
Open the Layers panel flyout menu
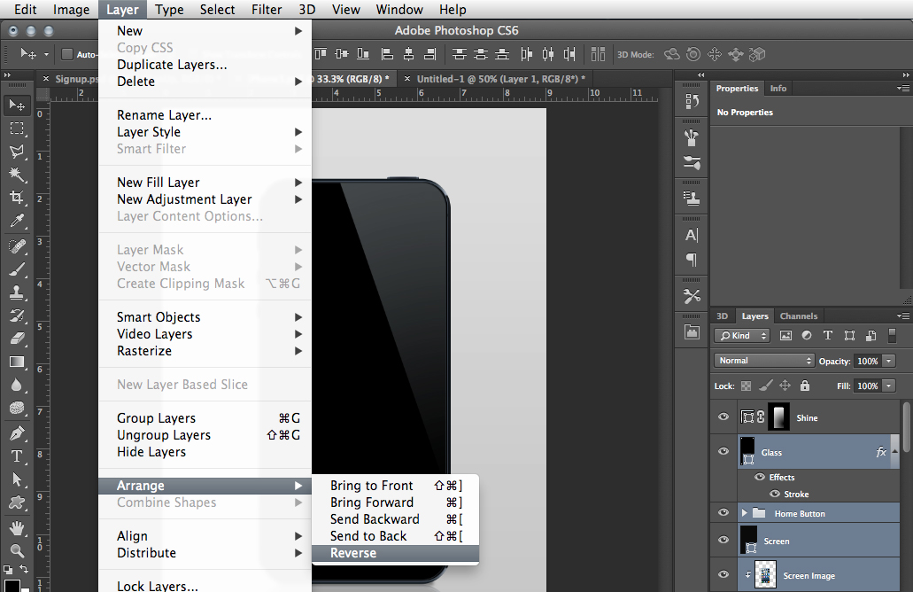click(x=903, y=315)
